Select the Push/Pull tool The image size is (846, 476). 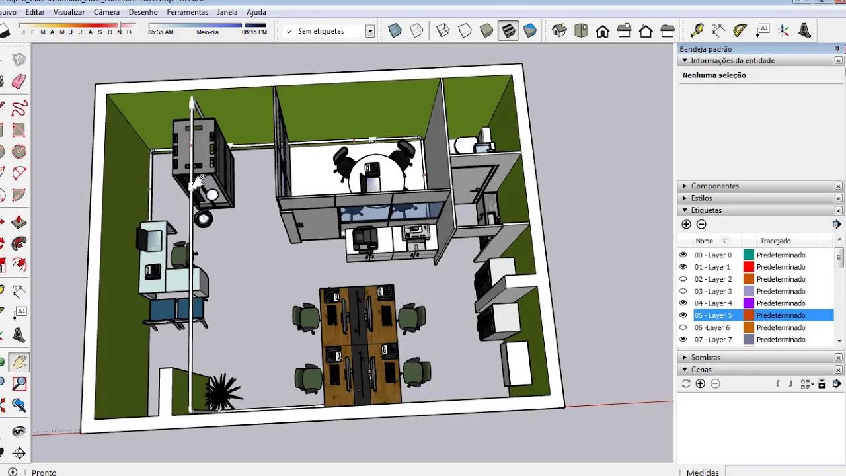(x=19, y=221)
